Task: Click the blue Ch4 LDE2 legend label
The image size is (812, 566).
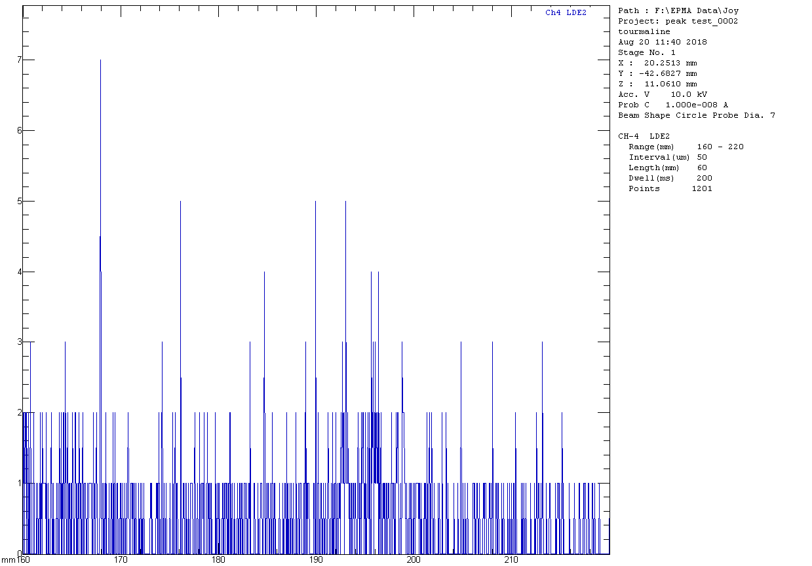Action: point(566,13)
